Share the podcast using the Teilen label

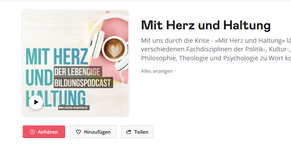click(x=141, y=132)
